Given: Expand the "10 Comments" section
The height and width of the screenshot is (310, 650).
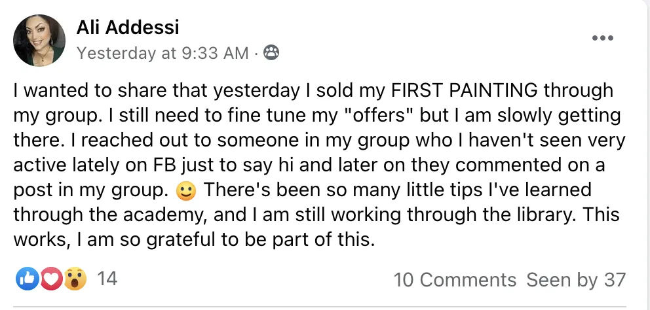Looking at the screenshot, I should [455, 280].
